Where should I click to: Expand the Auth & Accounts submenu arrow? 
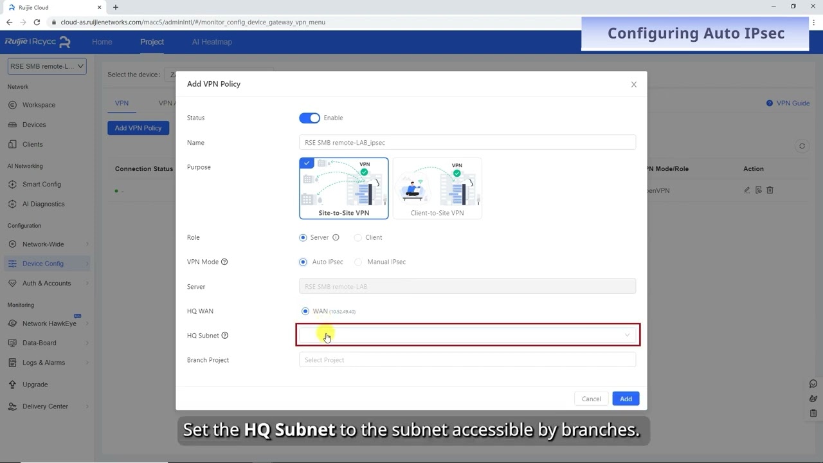tap(87, 284)
